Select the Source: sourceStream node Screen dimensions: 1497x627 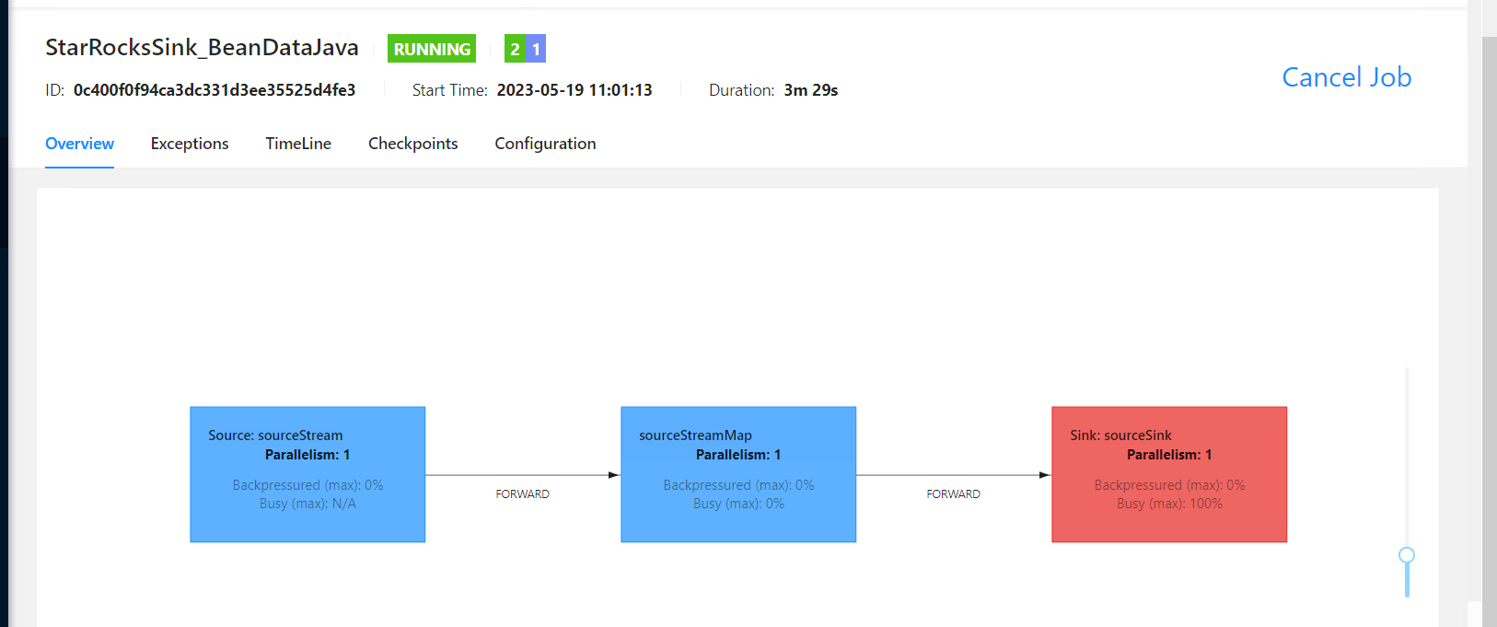click(308, 474)
